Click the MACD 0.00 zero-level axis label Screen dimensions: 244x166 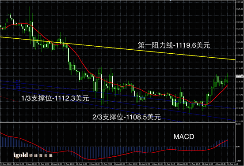tap(238, 147)
